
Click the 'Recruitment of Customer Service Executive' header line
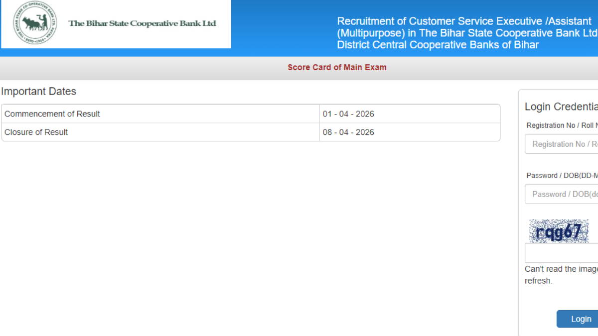pyautogui.click(x=463, y=21)
